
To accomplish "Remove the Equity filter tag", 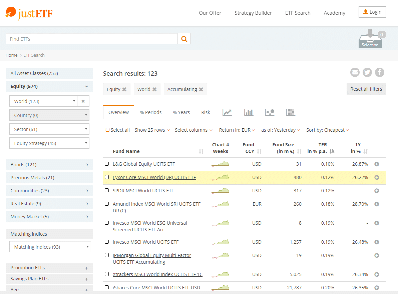I will pos(124,89).
